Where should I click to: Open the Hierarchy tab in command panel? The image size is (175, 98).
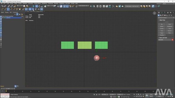click(165, 13)
